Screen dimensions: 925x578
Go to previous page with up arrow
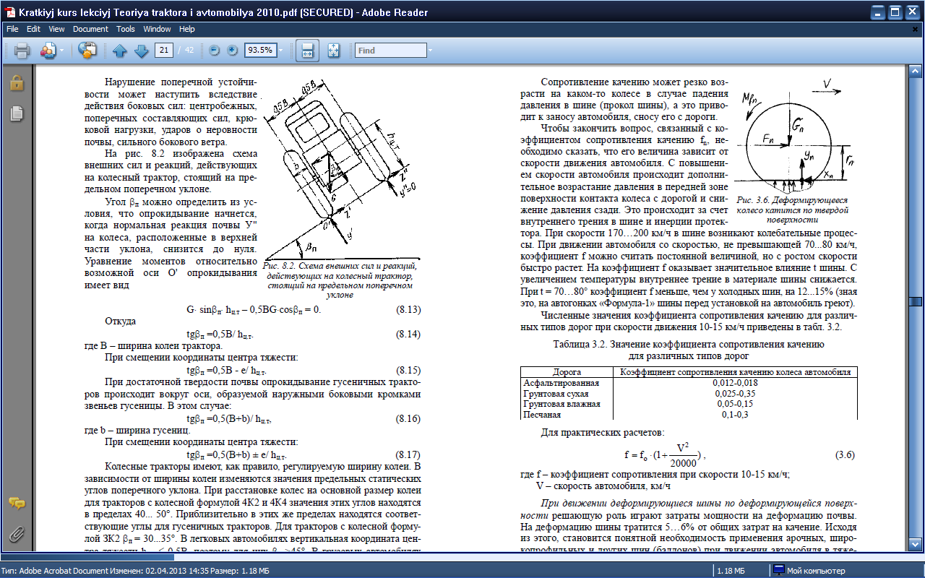click(120, 51)
